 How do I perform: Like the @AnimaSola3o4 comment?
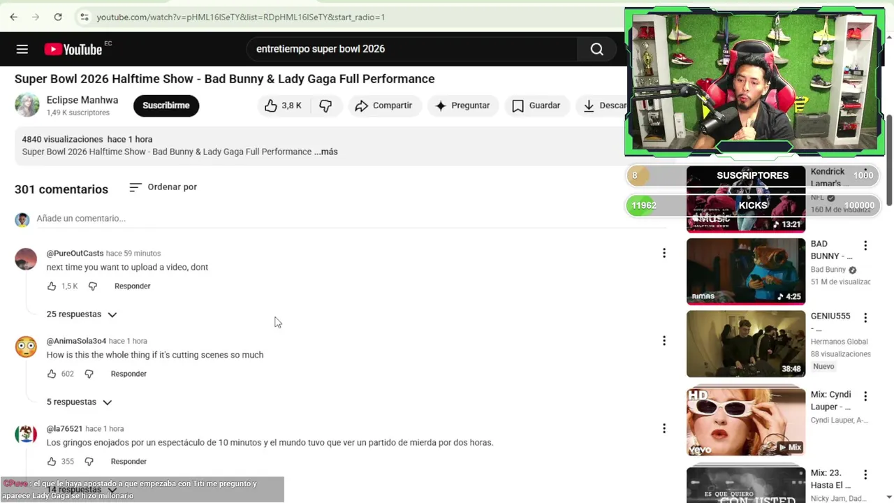click(52, 374)
